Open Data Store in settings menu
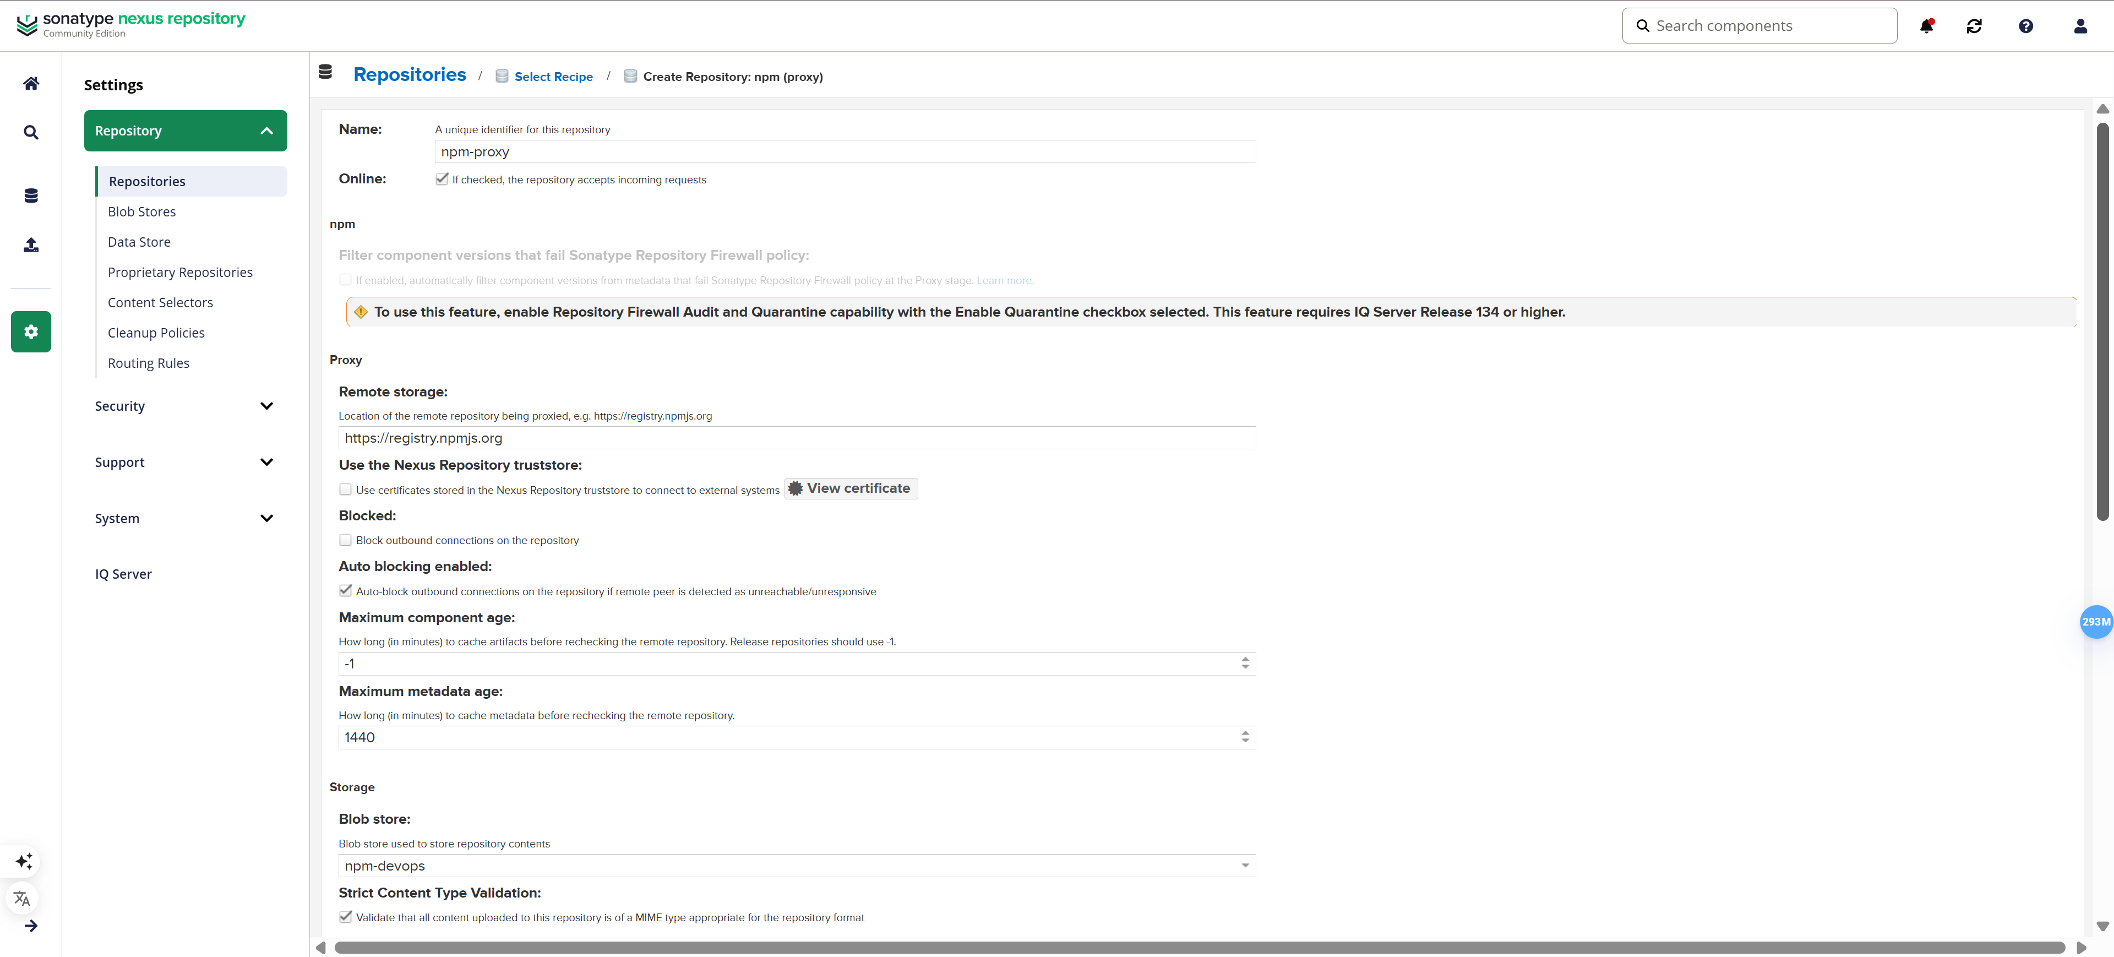Viewport: 2114px width, 957px height. pyautogui.click(x=139, y=242)
